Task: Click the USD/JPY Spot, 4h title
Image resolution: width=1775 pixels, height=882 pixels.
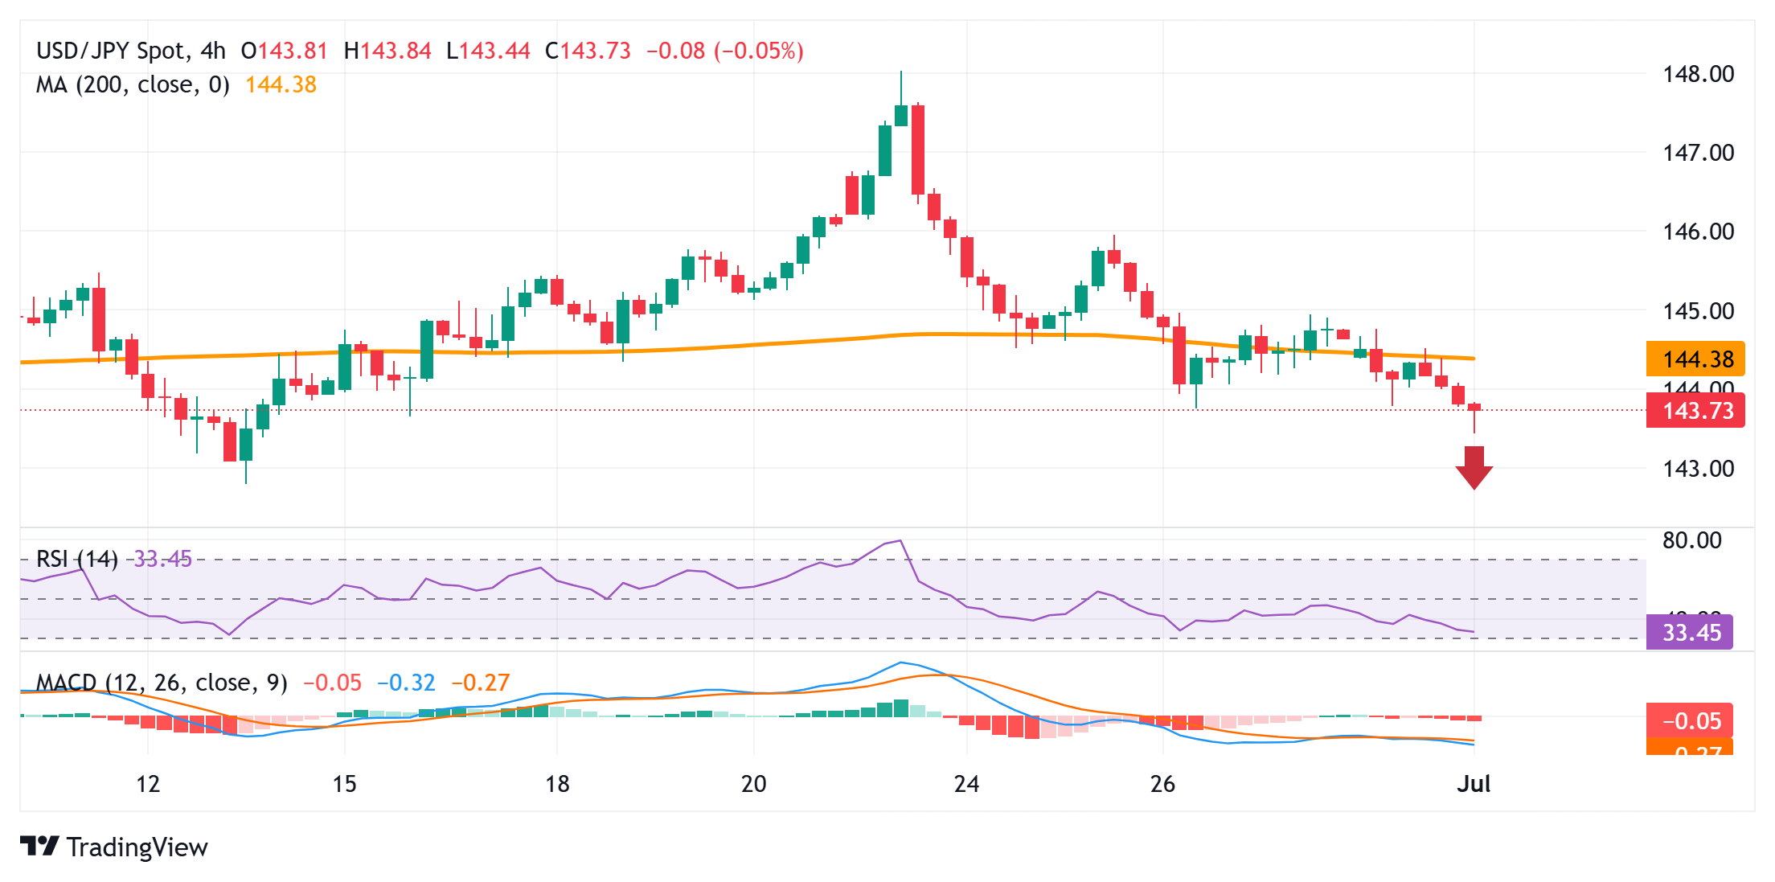Action: click(x=131, y=51)
